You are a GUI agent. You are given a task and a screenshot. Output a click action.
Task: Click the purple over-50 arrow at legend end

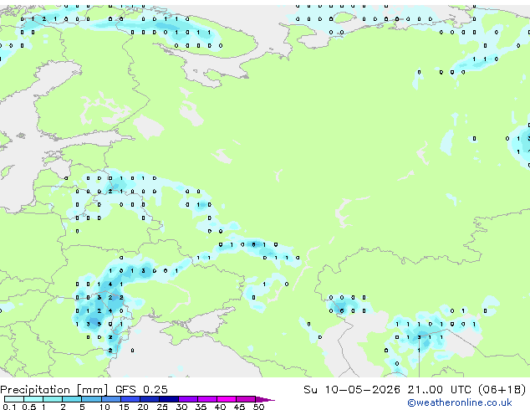[265, 399]
